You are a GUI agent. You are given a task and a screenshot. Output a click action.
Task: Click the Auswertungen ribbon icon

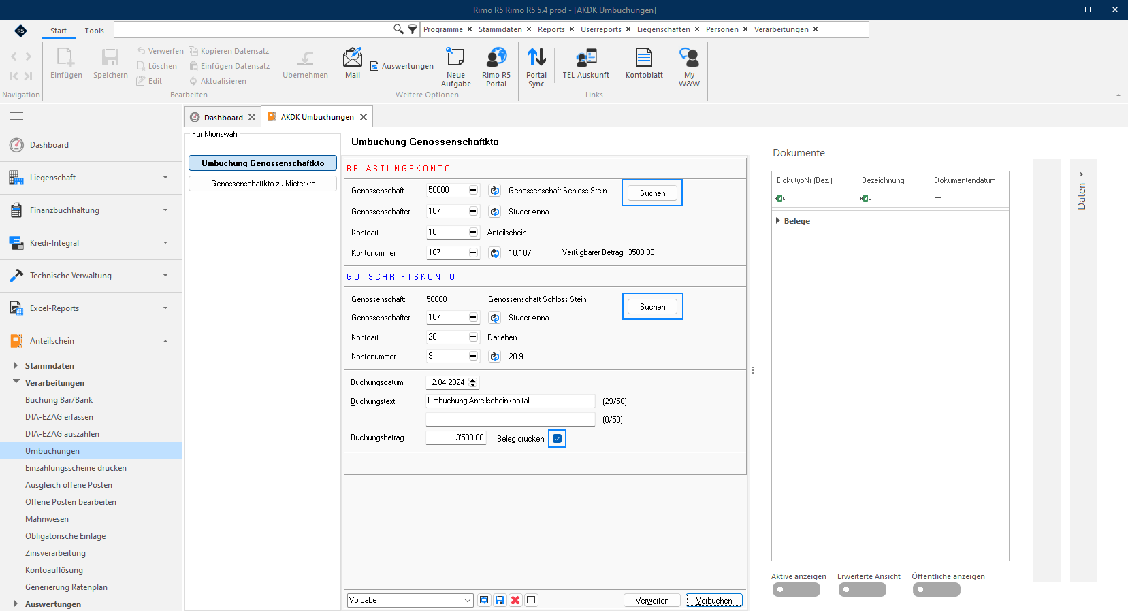tap(402, 66)
